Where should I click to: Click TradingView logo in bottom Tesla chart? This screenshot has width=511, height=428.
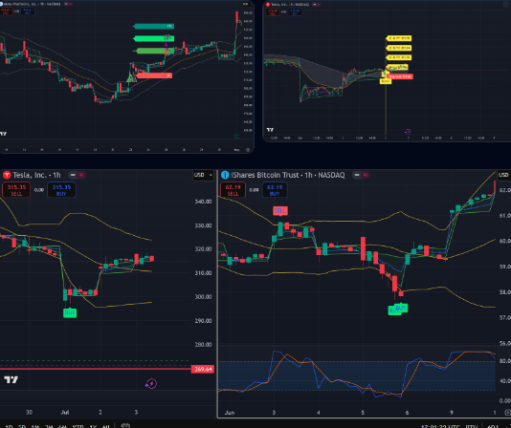[x=11, y=380]
